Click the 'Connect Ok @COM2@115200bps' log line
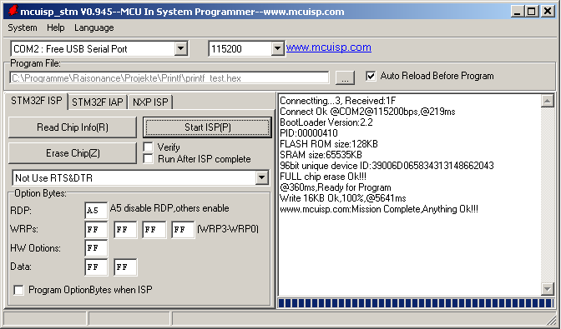Viewport: 561px width, 329px height. pyautogui.click(x=367, y=112)
